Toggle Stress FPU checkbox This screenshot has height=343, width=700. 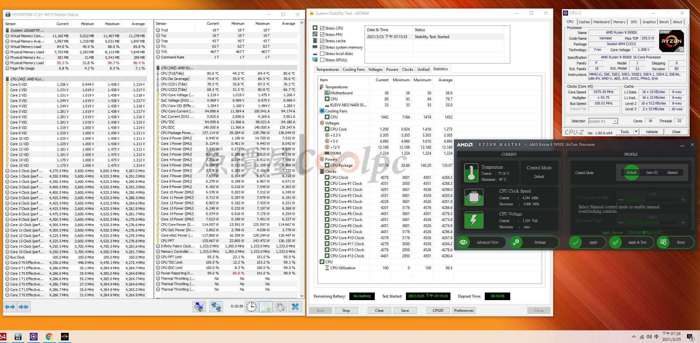tap(322, 34)
